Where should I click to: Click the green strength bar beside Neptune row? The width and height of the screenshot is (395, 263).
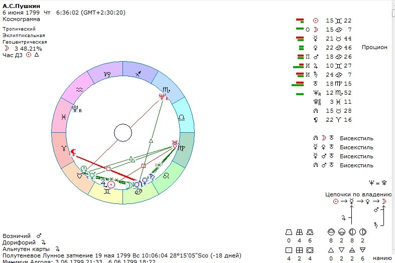click(x=300, y=94)
